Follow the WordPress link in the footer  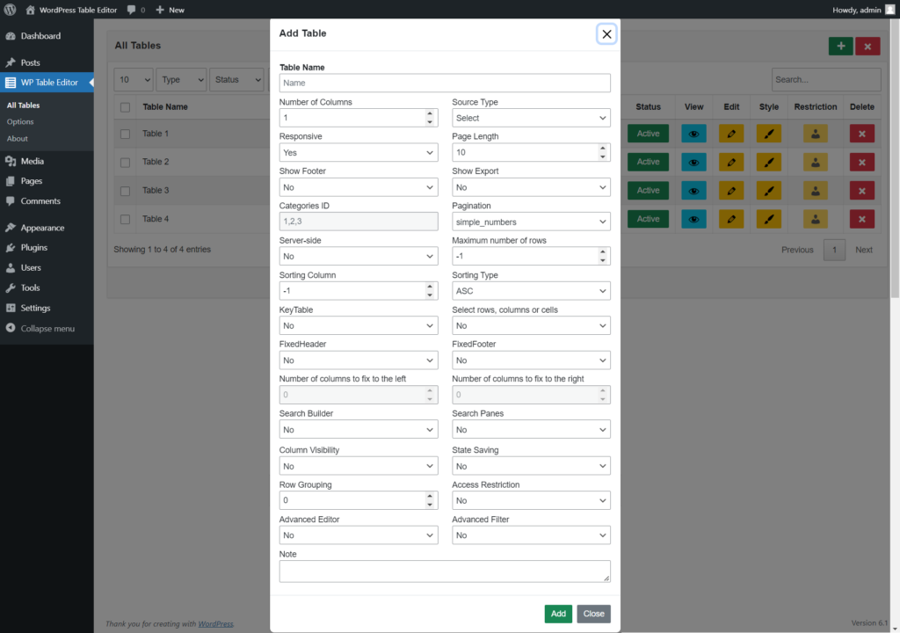coord(215,623)
